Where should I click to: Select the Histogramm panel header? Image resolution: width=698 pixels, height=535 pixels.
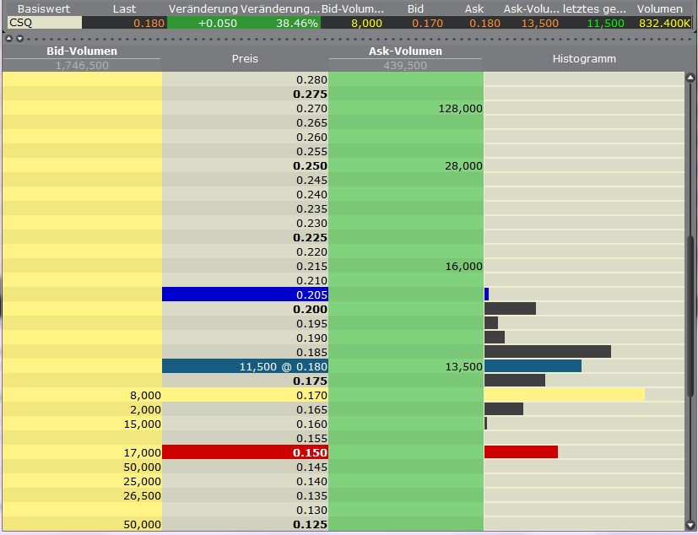coord(584,59)
